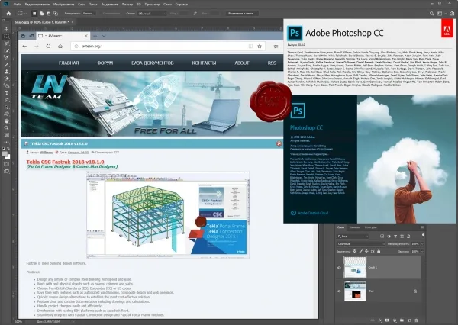Select the Hand tool
The height and width of the screenshot is (325, 458).
(x=6, y=121)
